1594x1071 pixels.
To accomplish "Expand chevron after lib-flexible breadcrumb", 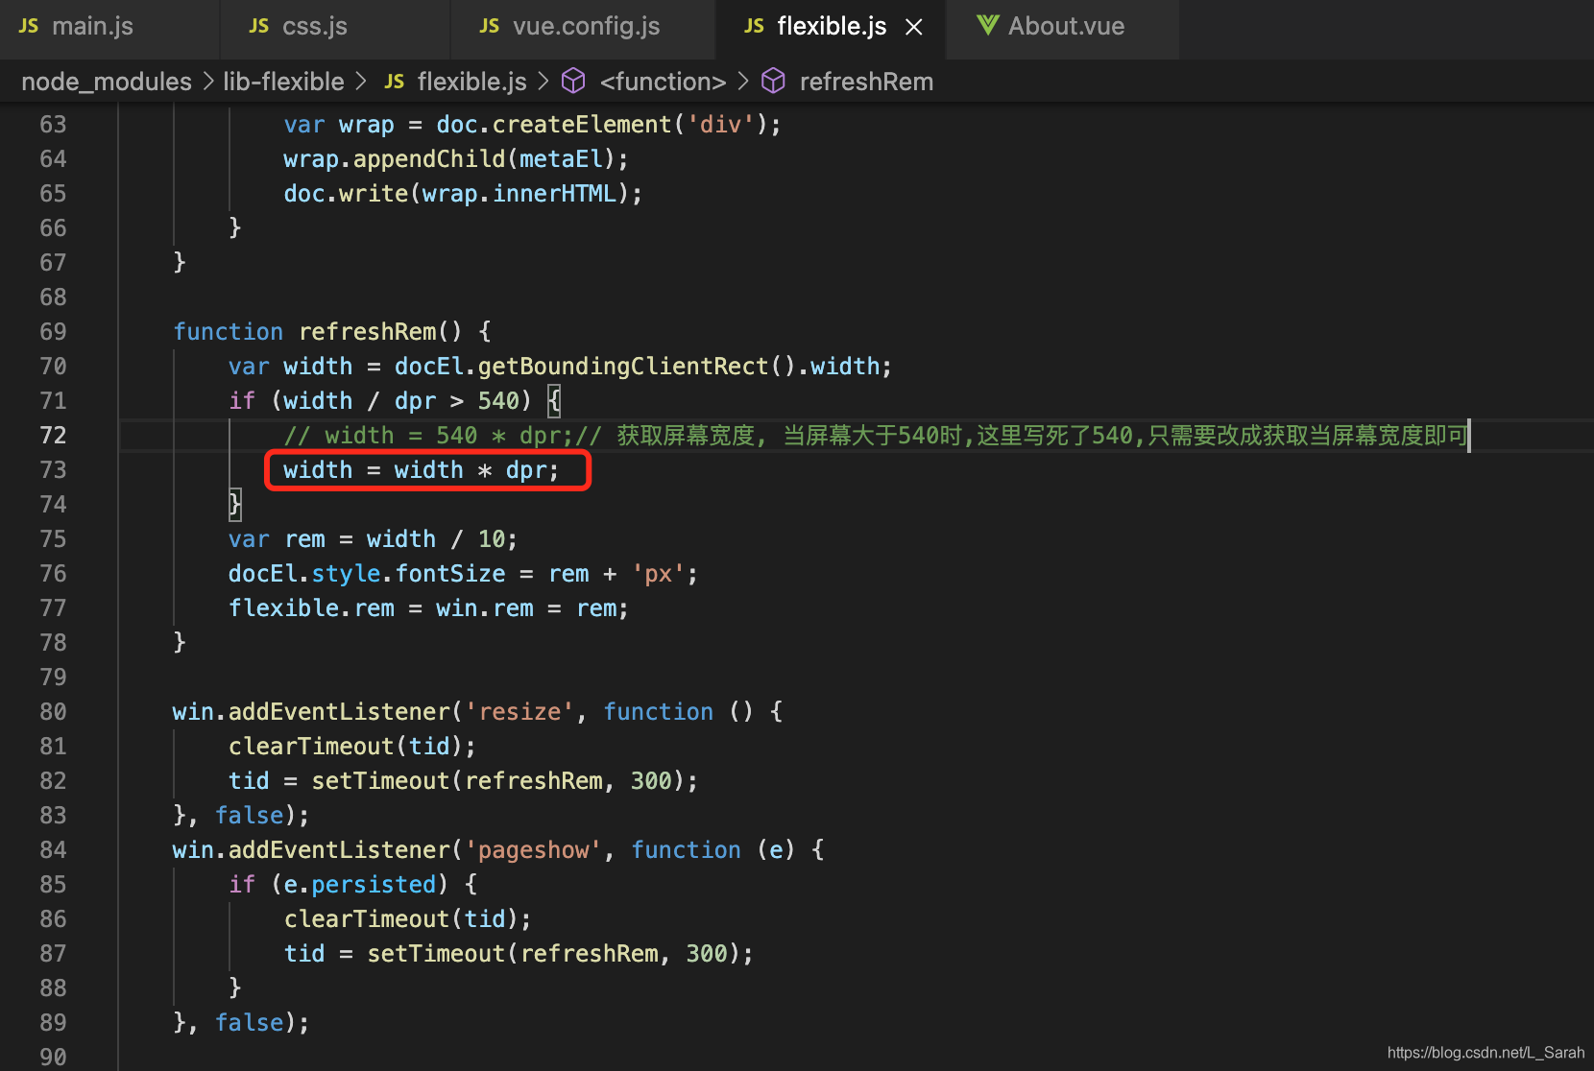I will pos(361,82).
